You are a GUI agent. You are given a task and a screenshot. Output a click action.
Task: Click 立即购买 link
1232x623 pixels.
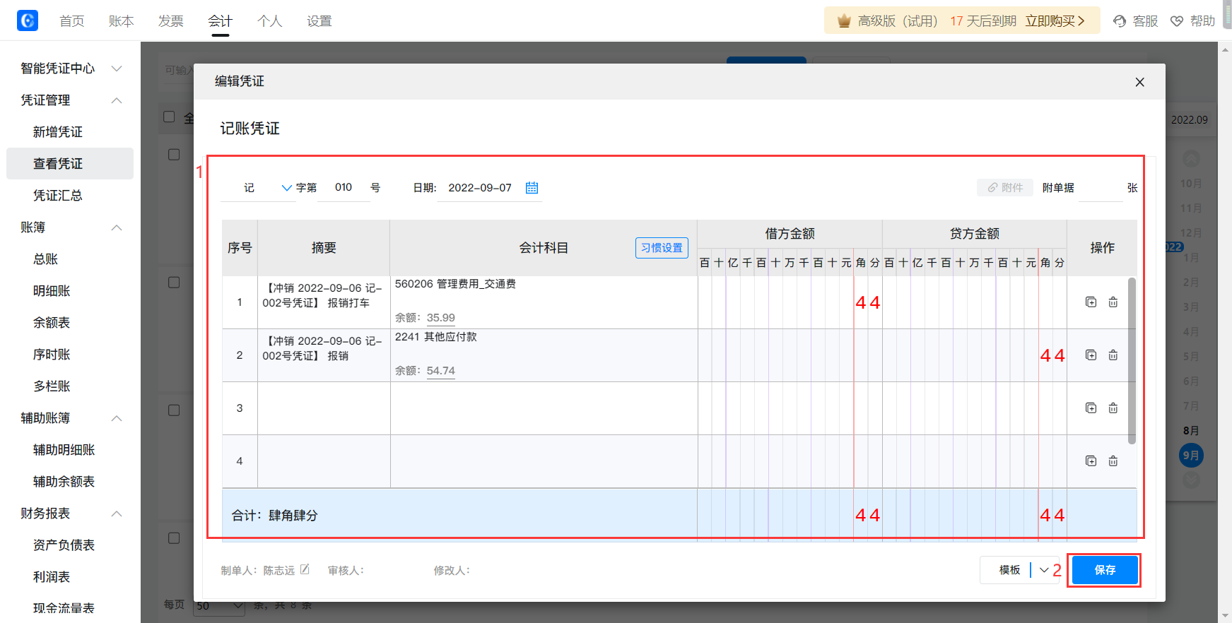(x=1055, y=21)
